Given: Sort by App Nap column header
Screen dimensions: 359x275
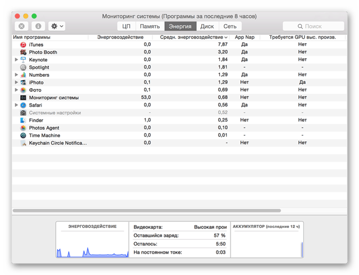Looking at the screenshot, I should (245, 37).
